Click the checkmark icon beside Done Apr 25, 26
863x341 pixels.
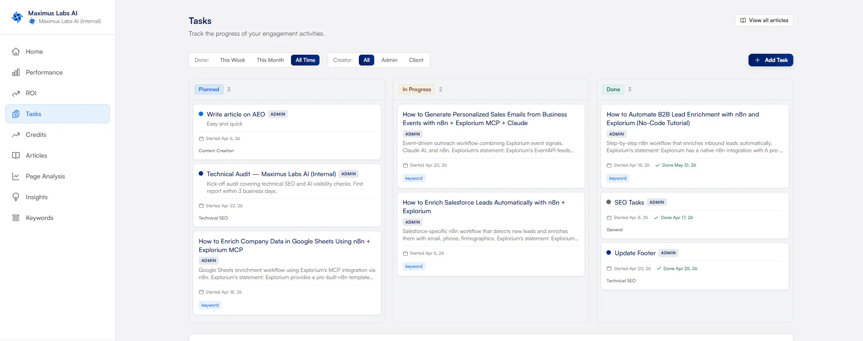pyautogui.click(x=659, y=269)
